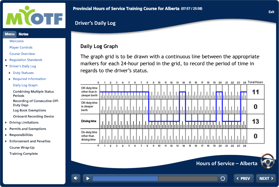Click the 'Off-duty time in sleeper berth' label

pyautogui.click(x=89, y=106)
